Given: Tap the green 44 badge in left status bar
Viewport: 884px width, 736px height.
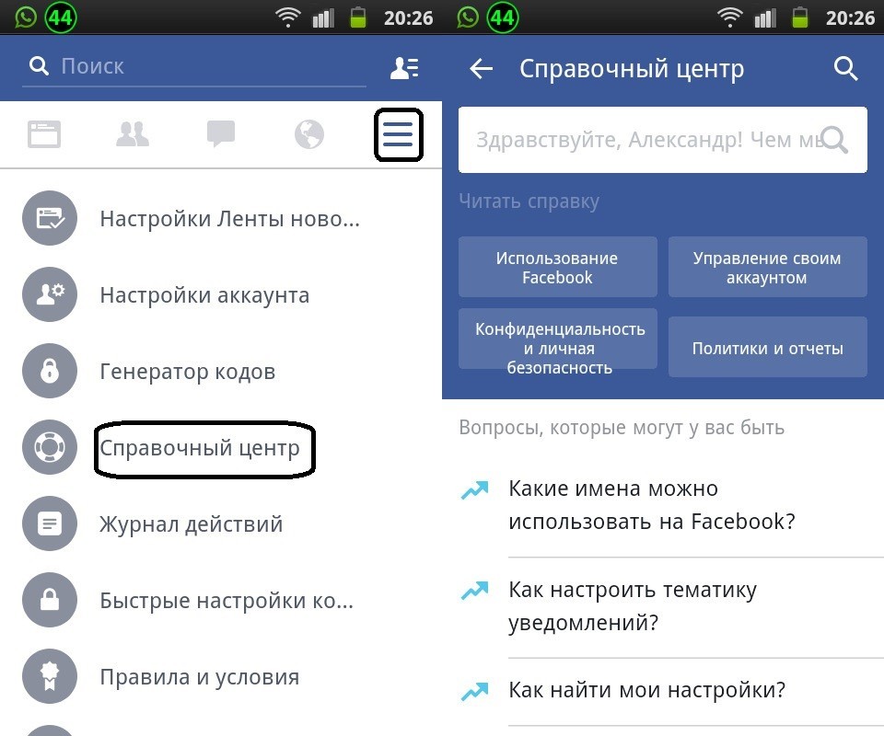Looking at the screenshot, I should (x=61, y=18).
